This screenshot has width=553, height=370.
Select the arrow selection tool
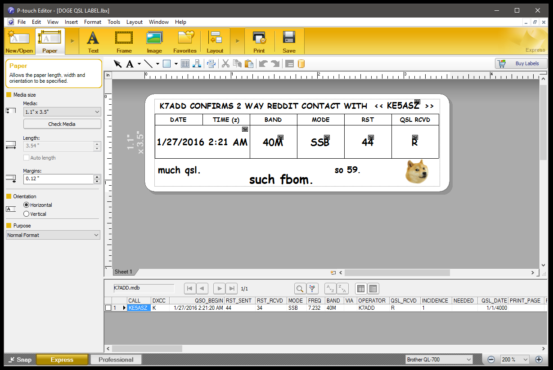(118, 63)
